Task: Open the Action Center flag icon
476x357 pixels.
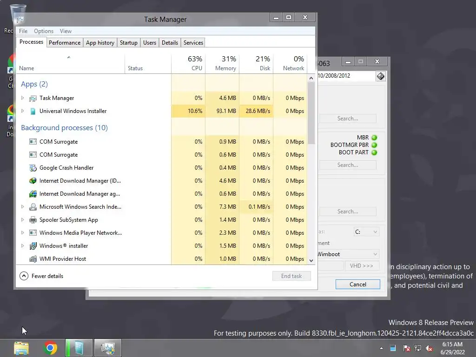Action: click(406, 348)
